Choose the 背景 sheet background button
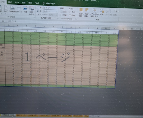Viewport: 143px width, 118px height. pos(25,10)
